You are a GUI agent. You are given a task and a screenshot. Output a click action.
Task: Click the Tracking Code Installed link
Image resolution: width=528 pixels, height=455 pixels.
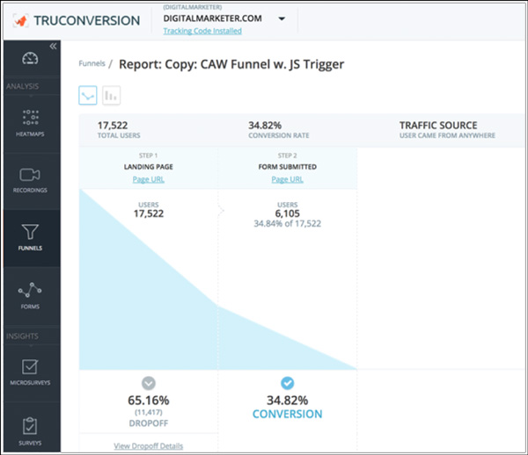(202, 31)
